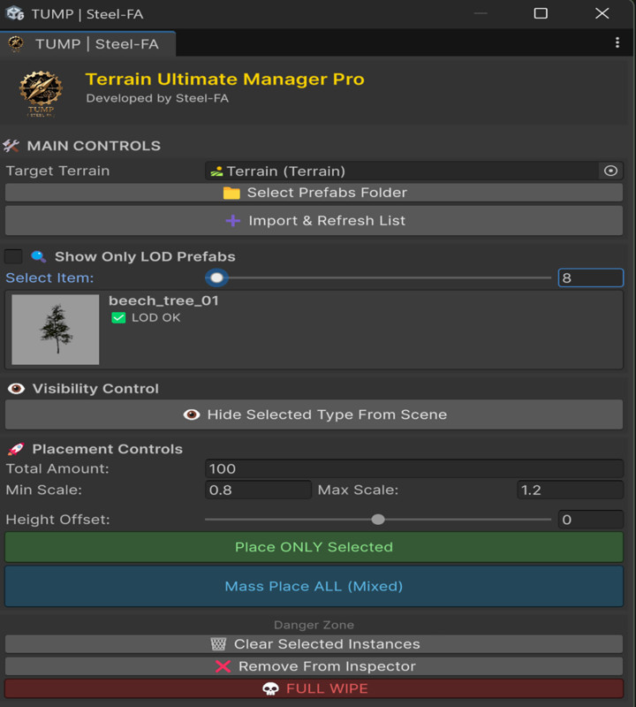
Task: Hide Selected Type From Scene
Action: tap(314, 414)
